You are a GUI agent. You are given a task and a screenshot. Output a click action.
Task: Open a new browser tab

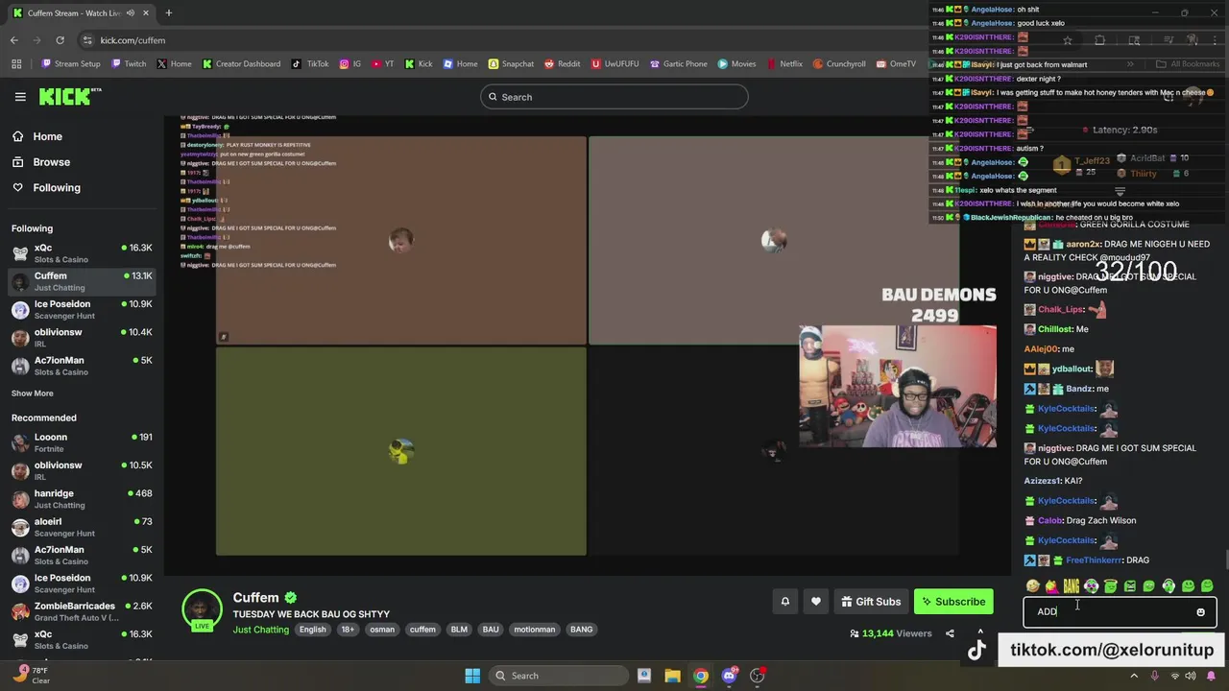pyautogui.click(x=168, y=13)
